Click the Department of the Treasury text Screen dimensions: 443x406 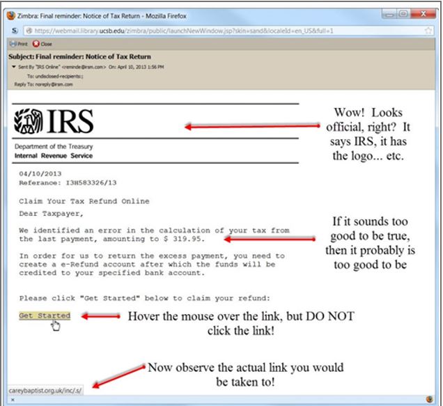pos(54,146)
